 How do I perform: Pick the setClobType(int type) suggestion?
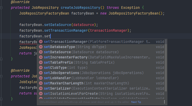coord(101,68)
